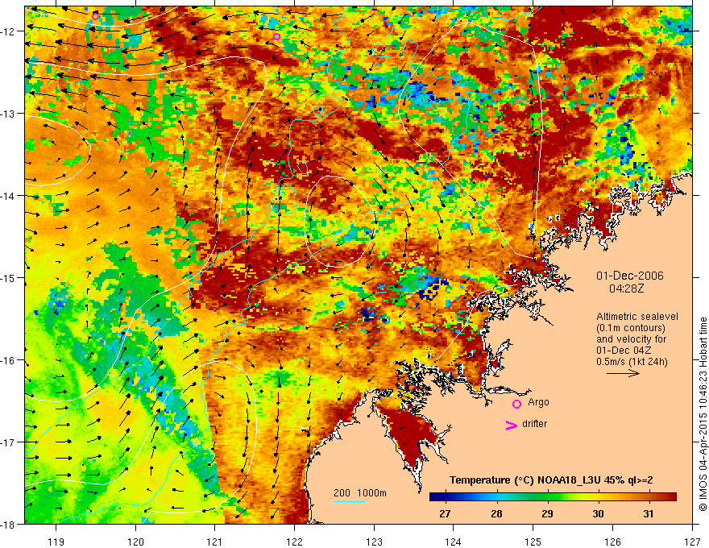Click the temperature color bar legend

pos(553,497)
